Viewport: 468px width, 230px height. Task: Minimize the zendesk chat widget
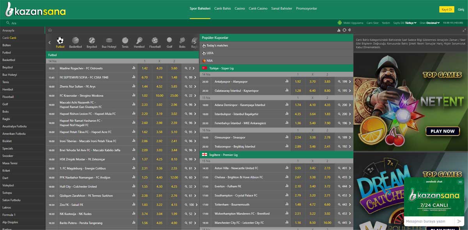(460, 182)
